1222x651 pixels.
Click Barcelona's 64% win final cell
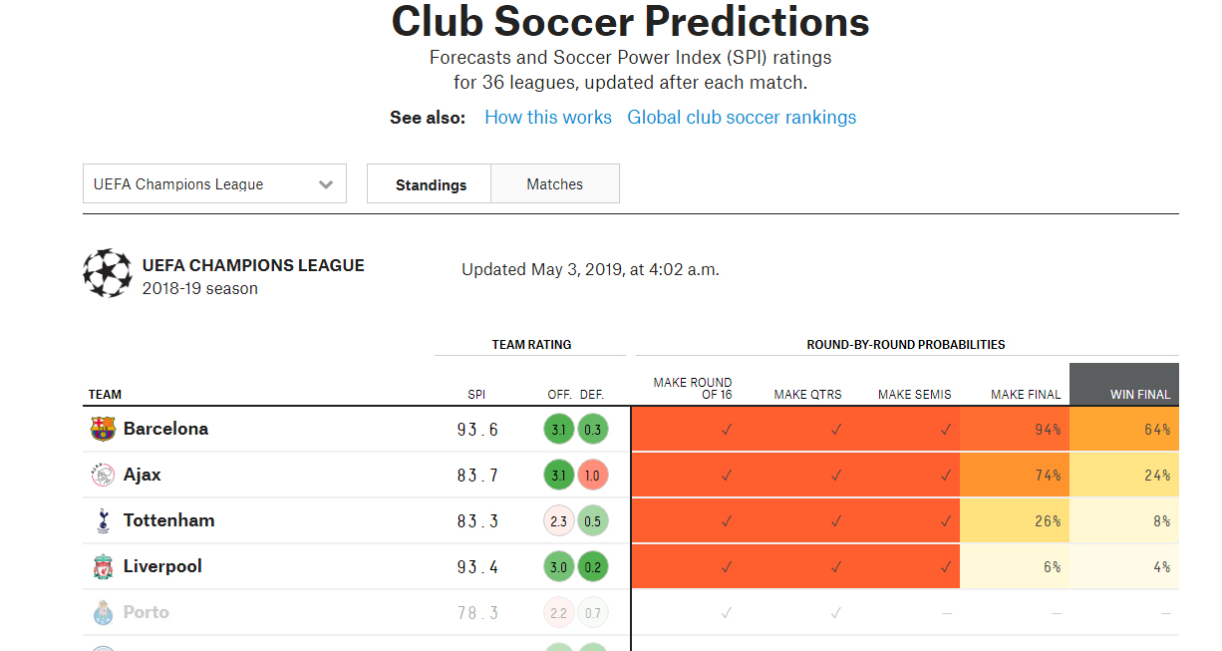[1124, 430]
